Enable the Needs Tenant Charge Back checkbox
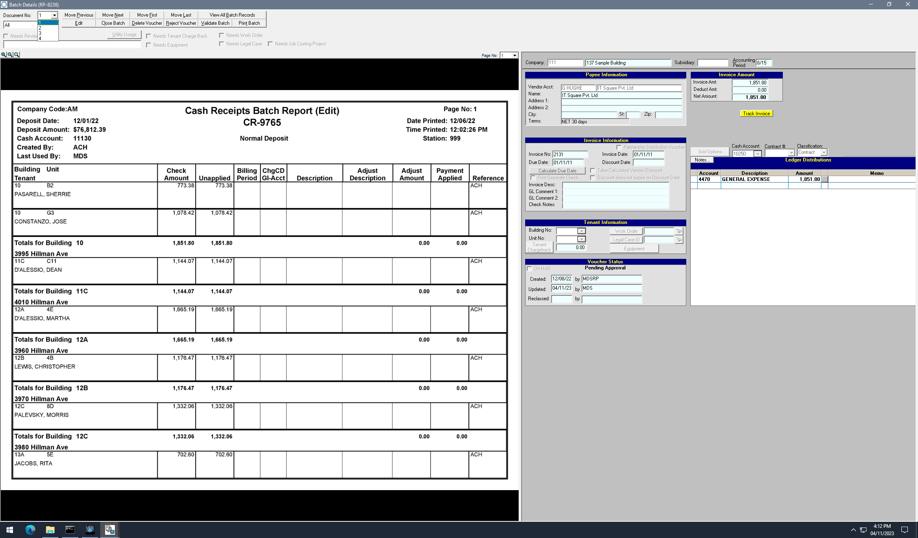The height and width of the screenshot is (538, 918). 149,36
